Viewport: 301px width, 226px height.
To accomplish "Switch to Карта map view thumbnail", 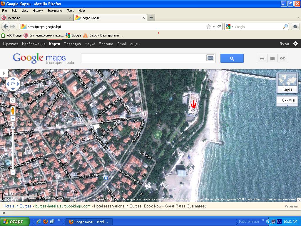I will tap(287, 83).
